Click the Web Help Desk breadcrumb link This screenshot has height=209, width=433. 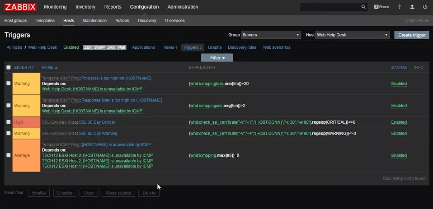click(x=42, y=47)
